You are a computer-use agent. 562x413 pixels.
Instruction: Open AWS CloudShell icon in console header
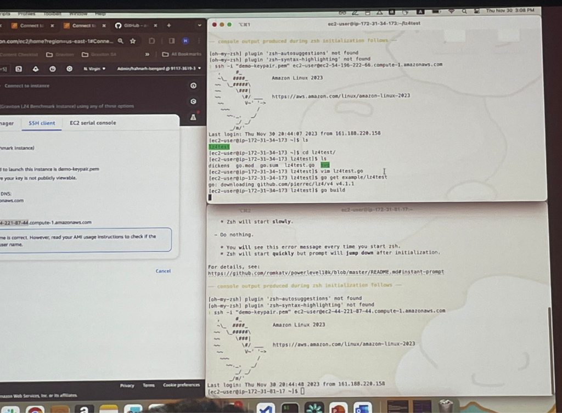pos(19,69)
